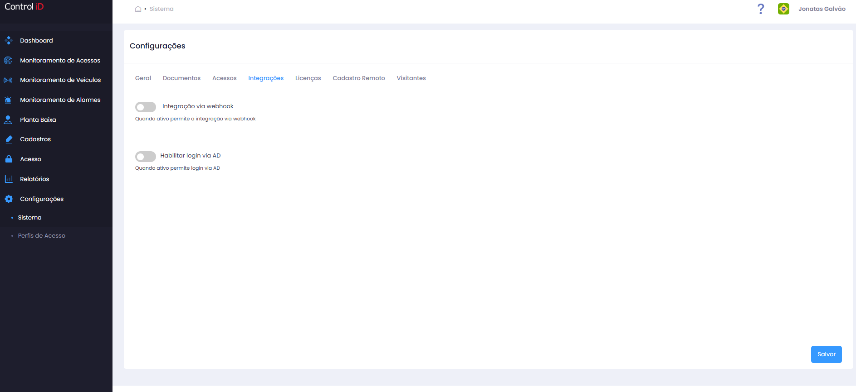Click the Dashboard sidebar icon
Viewport: 856px width, 392px height.
point(8,41)
